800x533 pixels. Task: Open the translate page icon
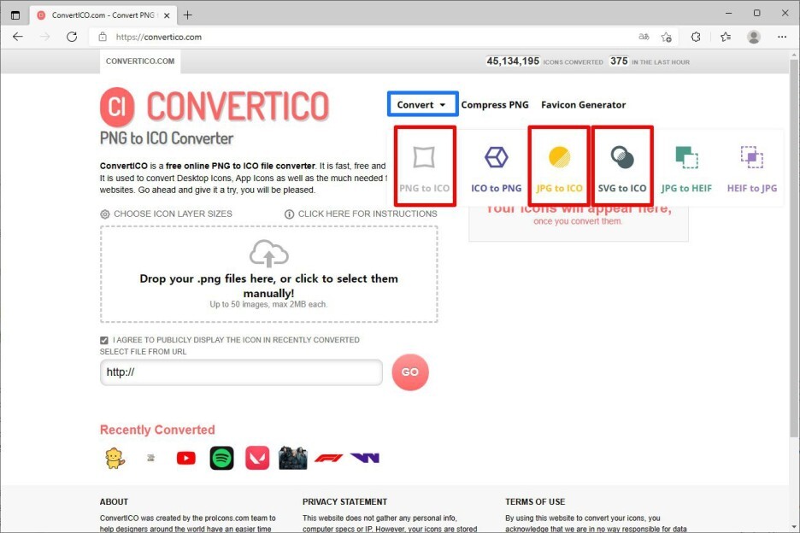(644, 37)
